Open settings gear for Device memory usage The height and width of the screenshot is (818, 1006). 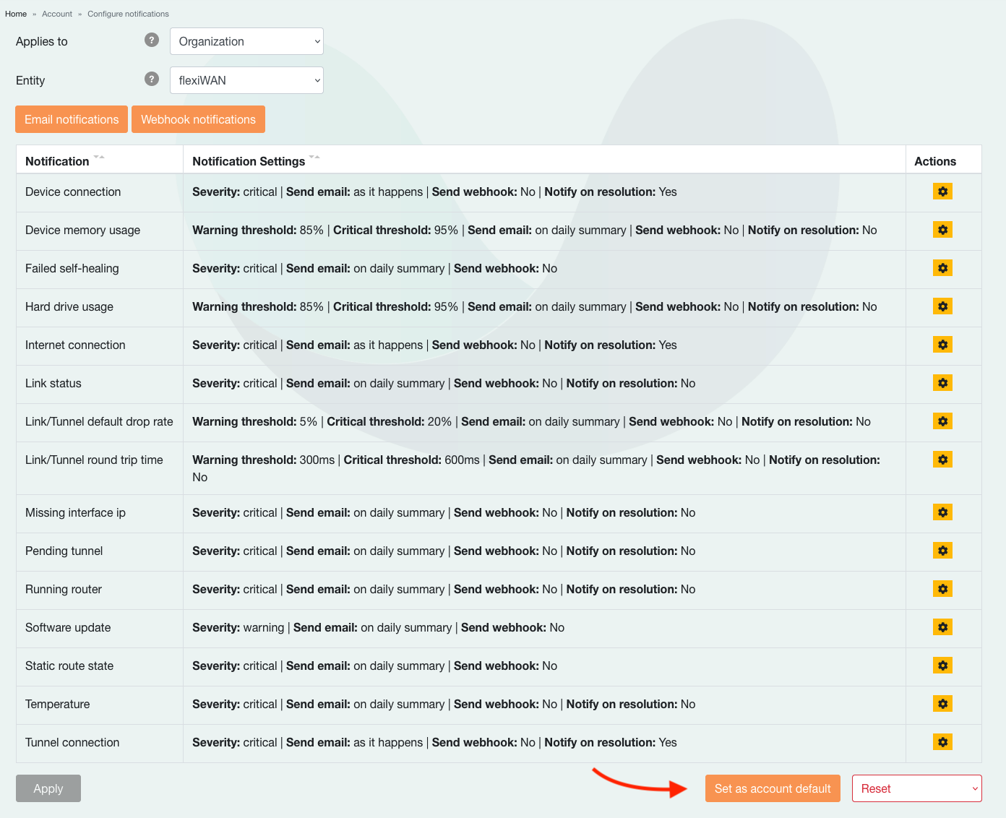942,230
